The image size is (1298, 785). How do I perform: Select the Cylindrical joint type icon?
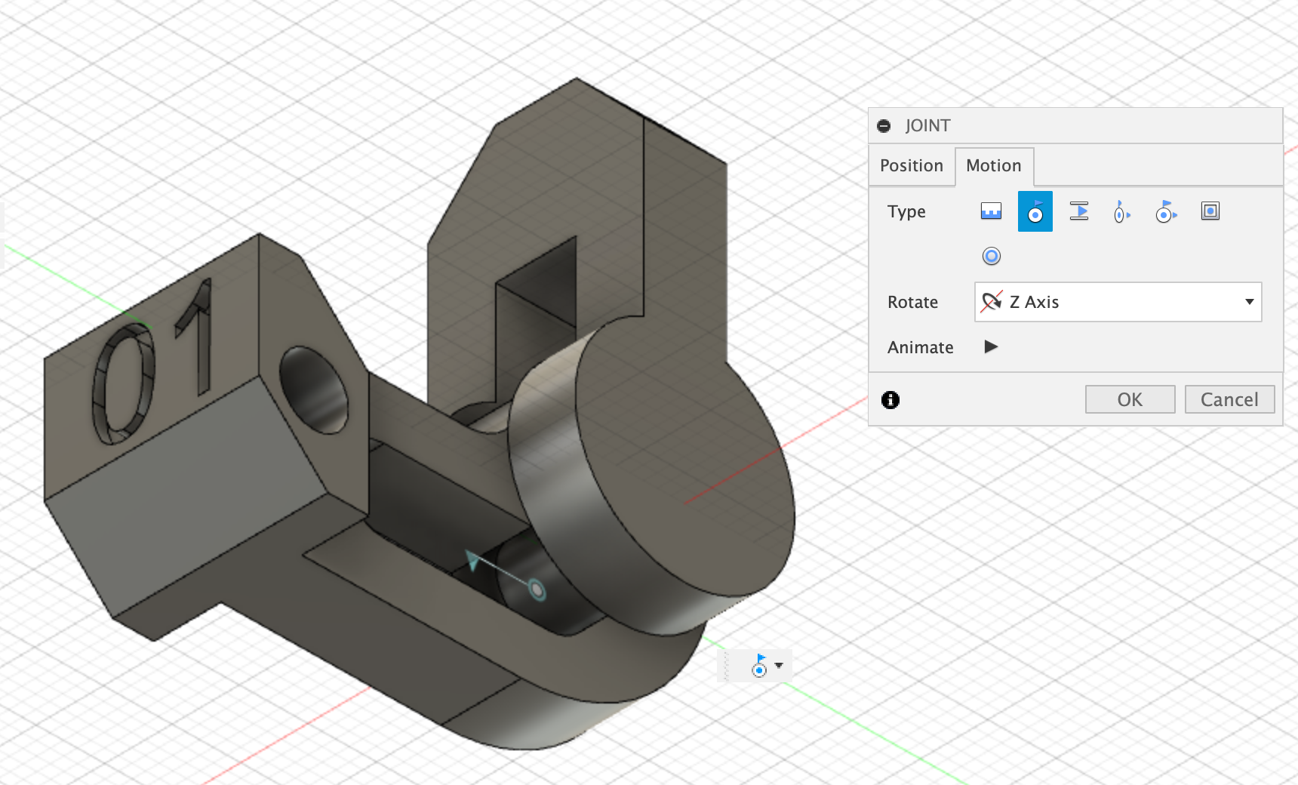point(1122,212)
